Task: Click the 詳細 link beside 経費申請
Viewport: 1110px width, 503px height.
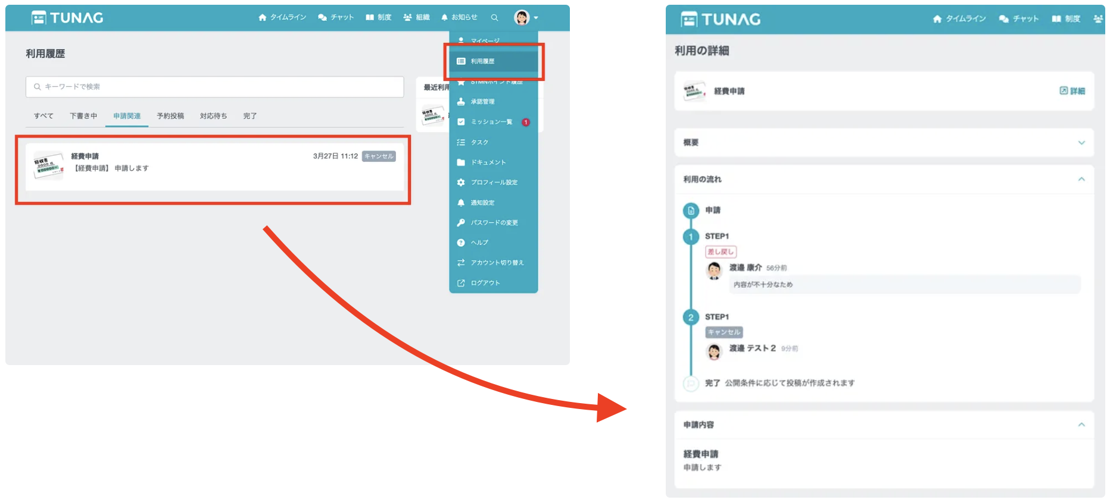Action: 1072,91
